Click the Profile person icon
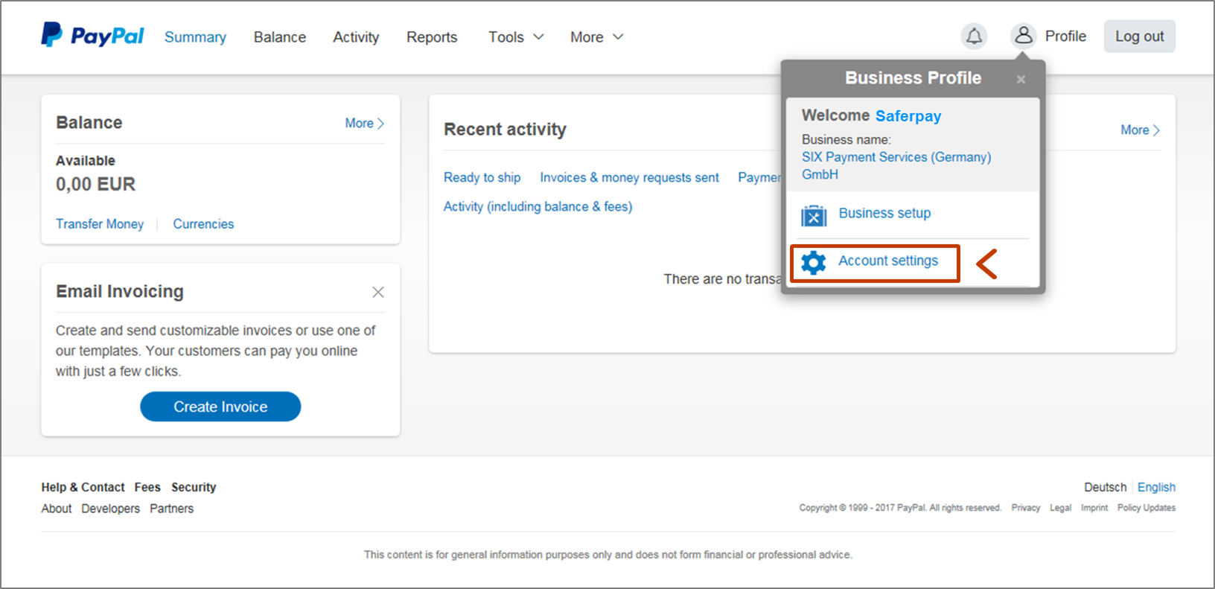 coord(1024,36)
